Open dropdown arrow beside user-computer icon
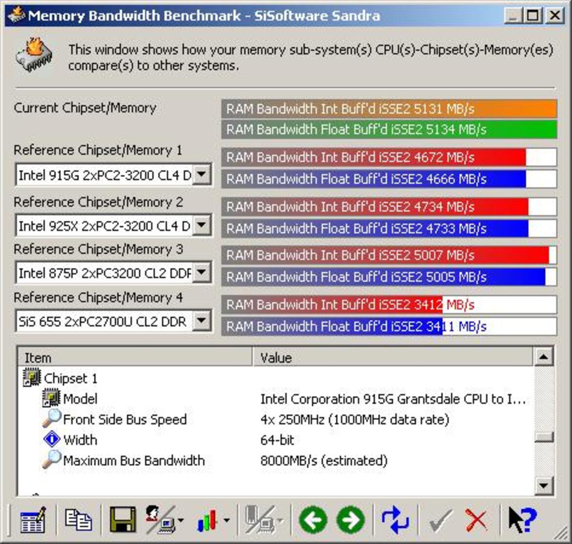The image size is (572, 544). (x=180, y=521)
